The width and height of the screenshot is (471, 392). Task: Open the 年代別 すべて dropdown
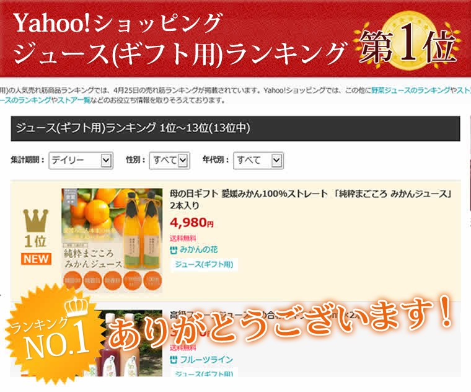258,160
